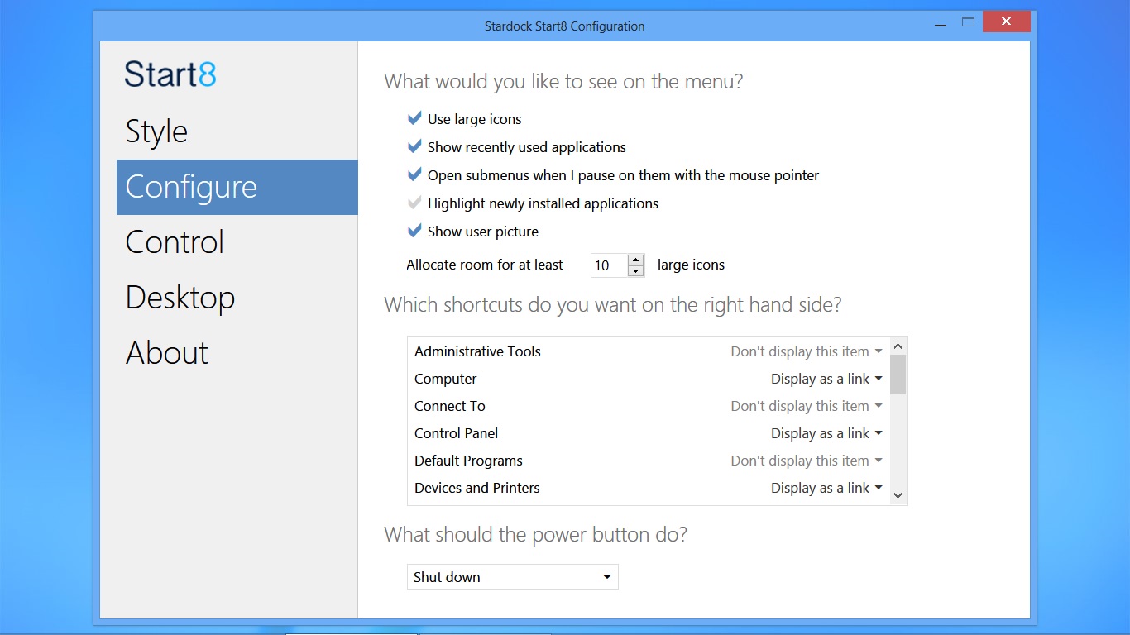The height and width of the screenshot is (635, 1130).
Task: Maximize the Start8 Configuration window
Action: [x=968, y=23]
